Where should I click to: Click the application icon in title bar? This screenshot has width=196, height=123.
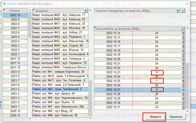[4, 4]
